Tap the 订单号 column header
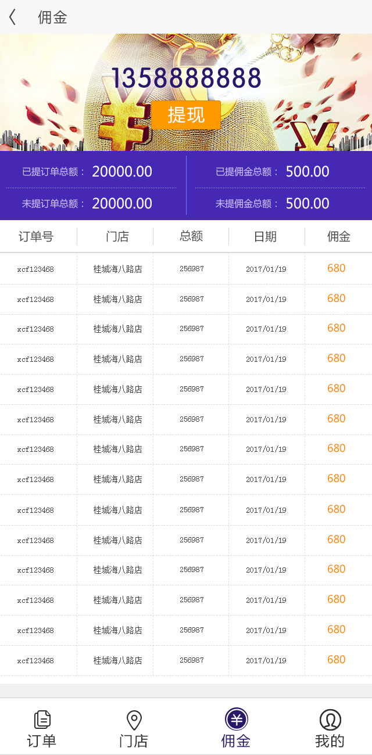Image resolution: width=372 pixels, height=755 pixels. pyautogui.click(x=36, y=236)
